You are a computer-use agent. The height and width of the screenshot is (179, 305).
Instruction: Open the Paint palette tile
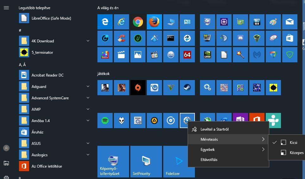(273, 22)
